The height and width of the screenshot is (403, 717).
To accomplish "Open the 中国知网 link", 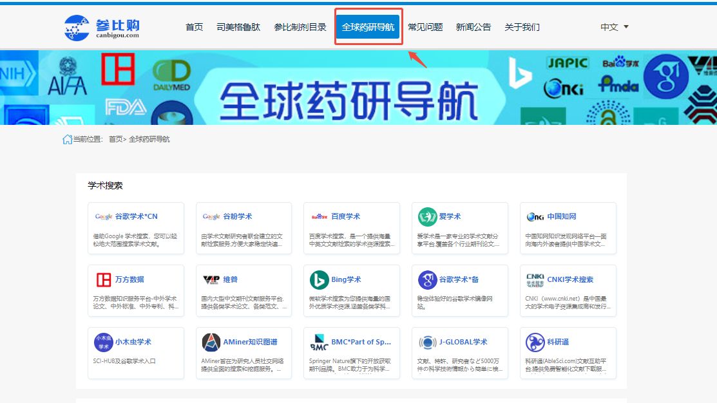I will click(561, 216).
